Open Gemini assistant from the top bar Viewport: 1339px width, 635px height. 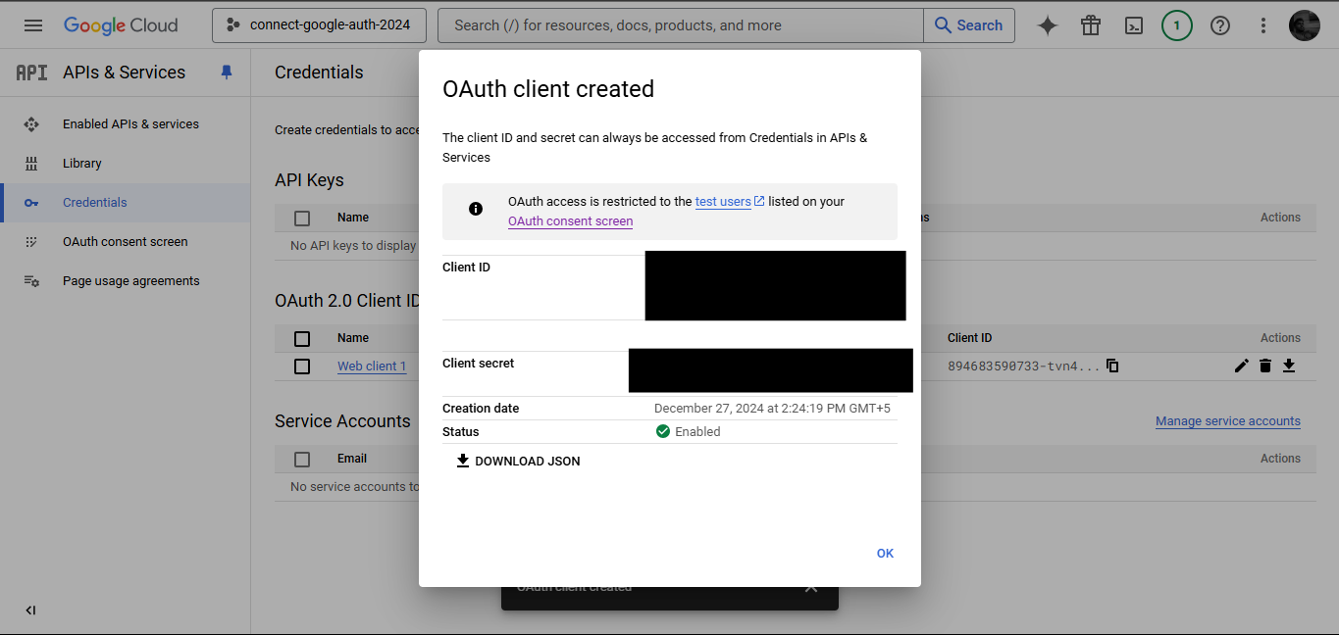click(1047, 25)
